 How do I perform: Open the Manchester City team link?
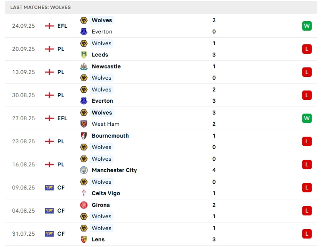click(114, 170)
